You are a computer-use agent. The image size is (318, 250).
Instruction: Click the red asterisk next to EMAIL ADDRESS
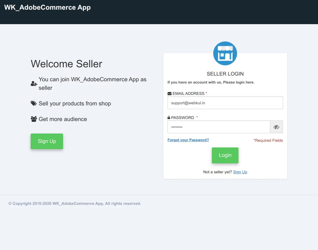coord(207,93)
